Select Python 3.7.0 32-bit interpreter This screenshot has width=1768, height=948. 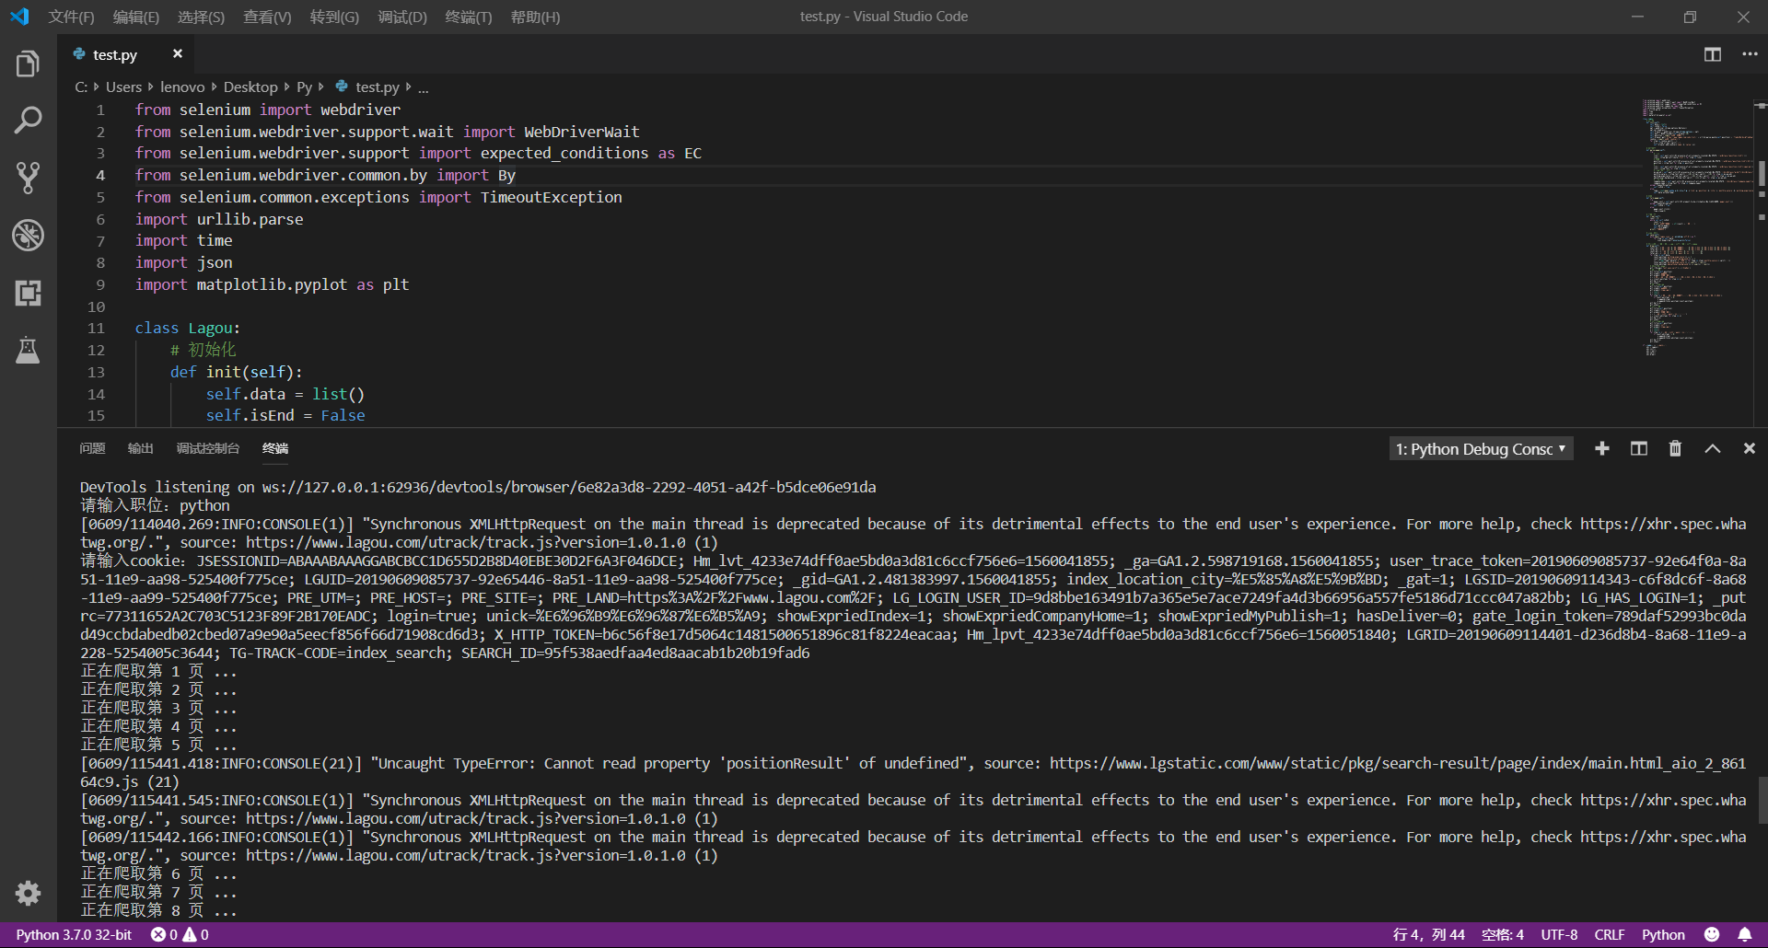pyautogui.click(x=74, y=934)
